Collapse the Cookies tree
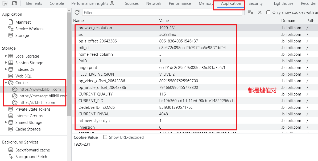Screen dimensions: 318x161 coord(6,83)
